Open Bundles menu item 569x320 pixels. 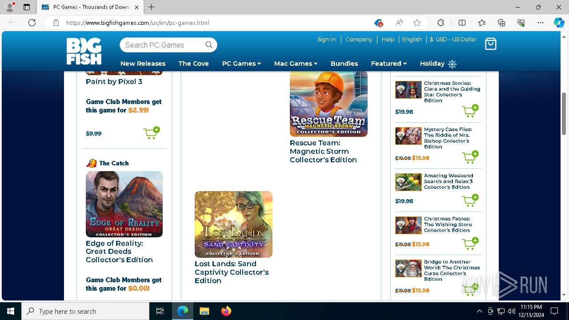(344, 64)
